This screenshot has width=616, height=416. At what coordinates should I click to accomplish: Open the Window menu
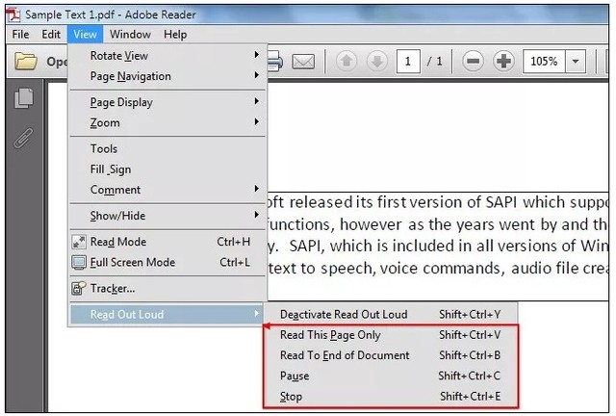(130, 35)
